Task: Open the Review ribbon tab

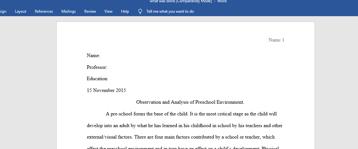Action: tap(90, 11)
